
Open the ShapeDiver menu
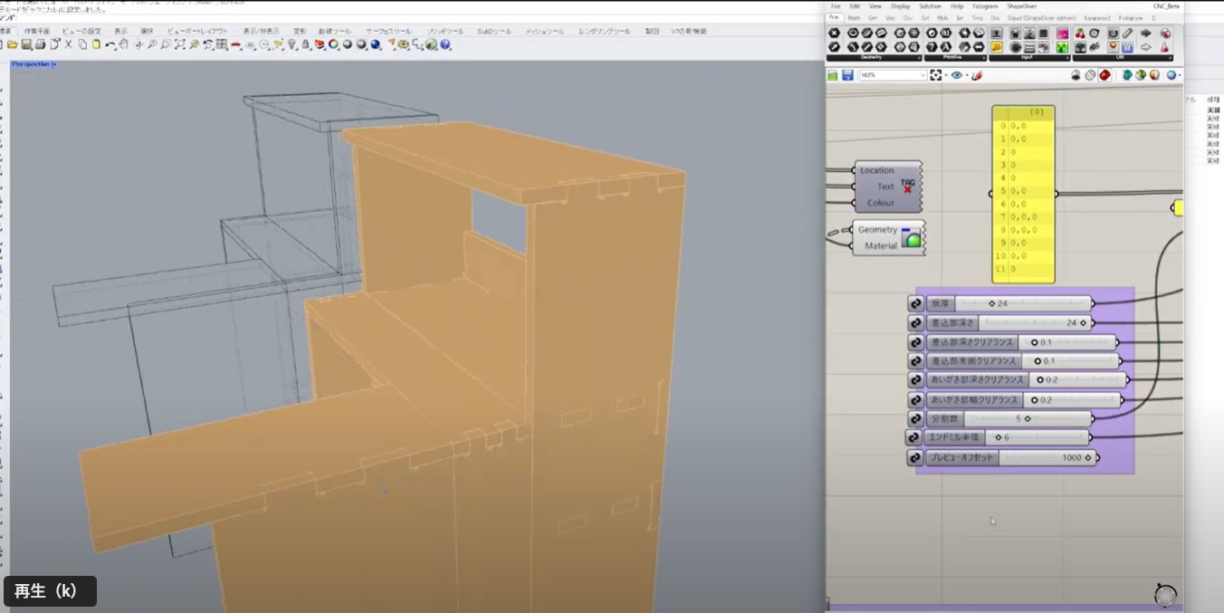(1023, 6)
